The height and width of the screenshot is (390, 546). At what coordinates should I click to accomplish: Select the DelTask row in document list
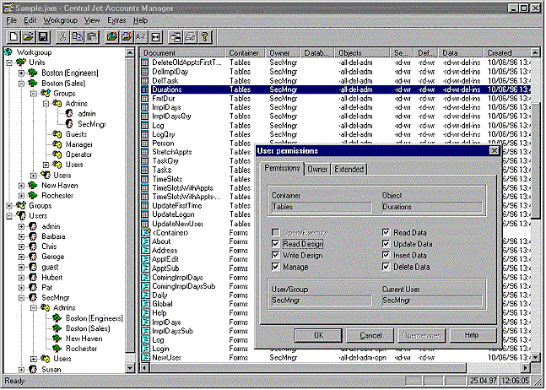pyautogui.click(x=164, y=79)
